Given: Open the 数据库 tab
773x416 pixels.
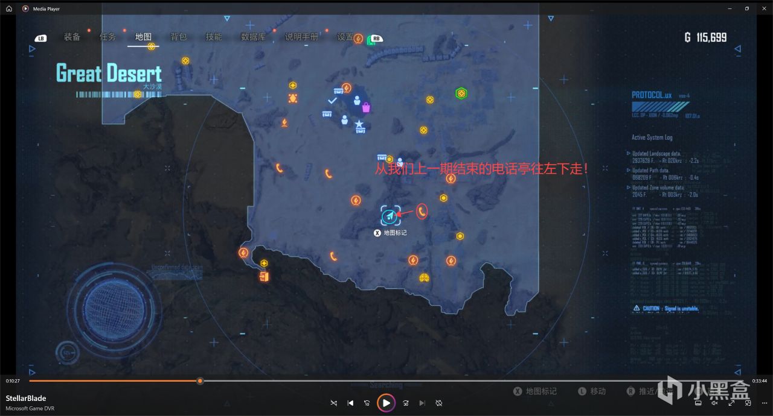Looking at the screenshot, I should pyautogui.click(x=253, y=37).
